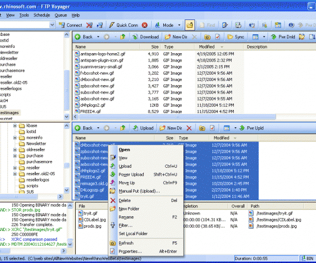Click the Quick Conn button
The height and width of the screenshot is (263, 316).
point(123,25)
